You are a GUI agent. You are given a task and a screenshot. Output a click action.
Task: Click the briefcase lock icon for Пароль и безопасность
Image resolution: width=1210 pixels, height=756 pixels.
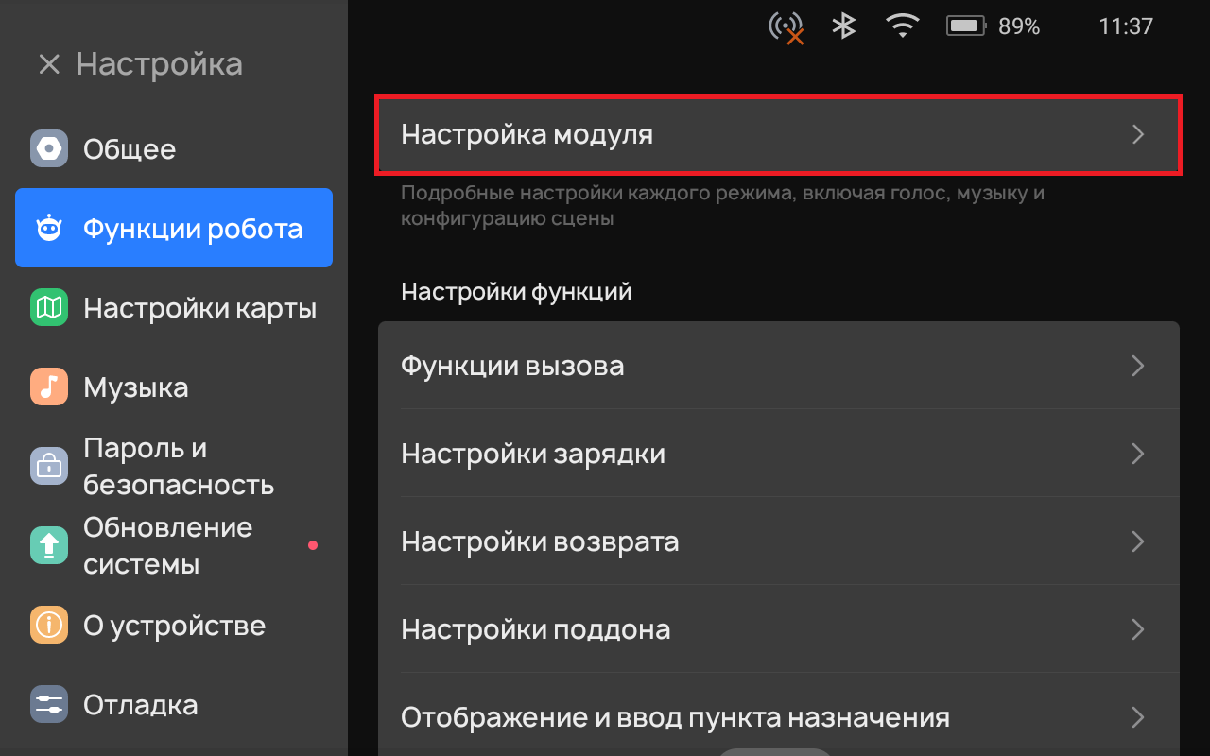click(49, 466)
